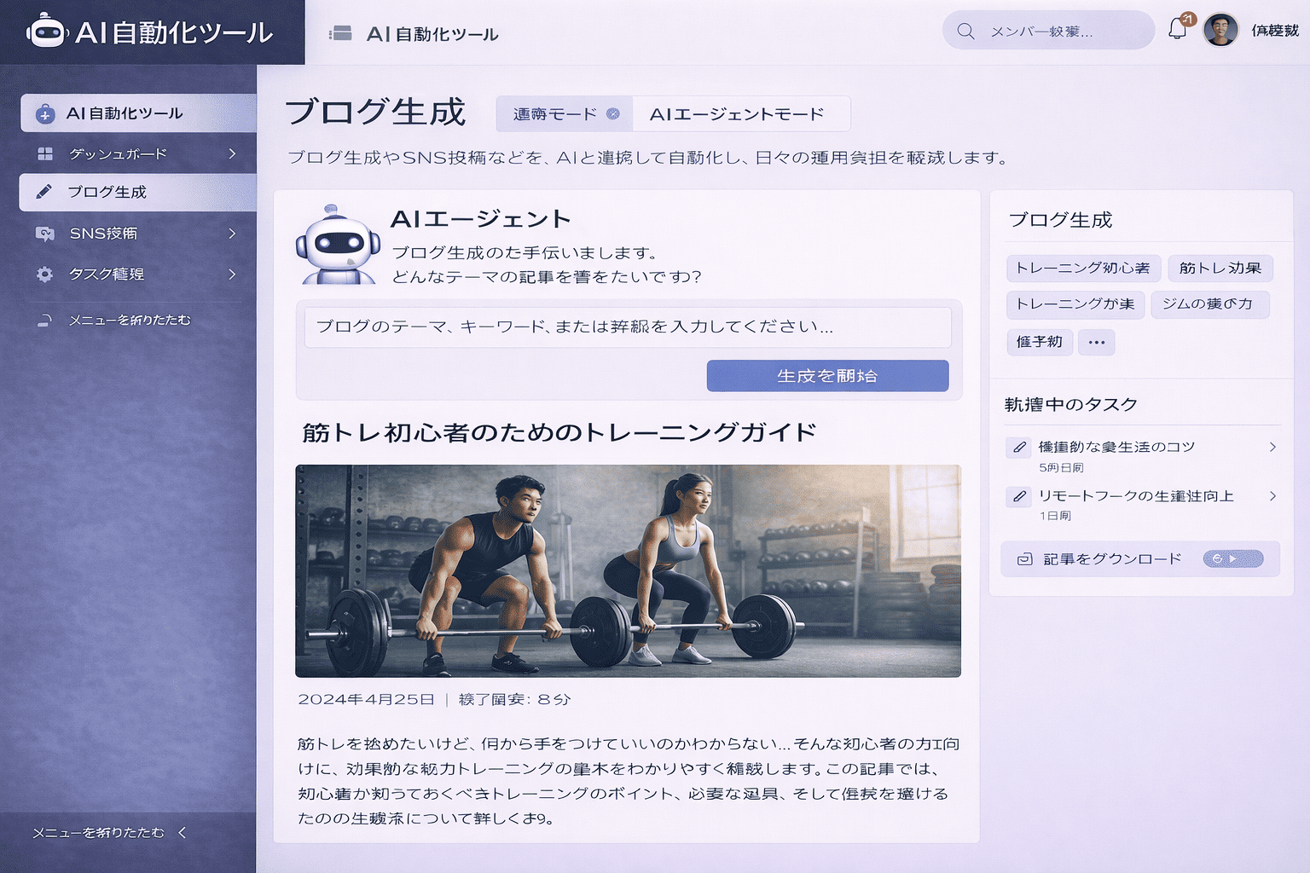Viewport: 1310px width, 873px height.
Task: Expand the タスク管理 sidebar chevron
Action: 232,275
